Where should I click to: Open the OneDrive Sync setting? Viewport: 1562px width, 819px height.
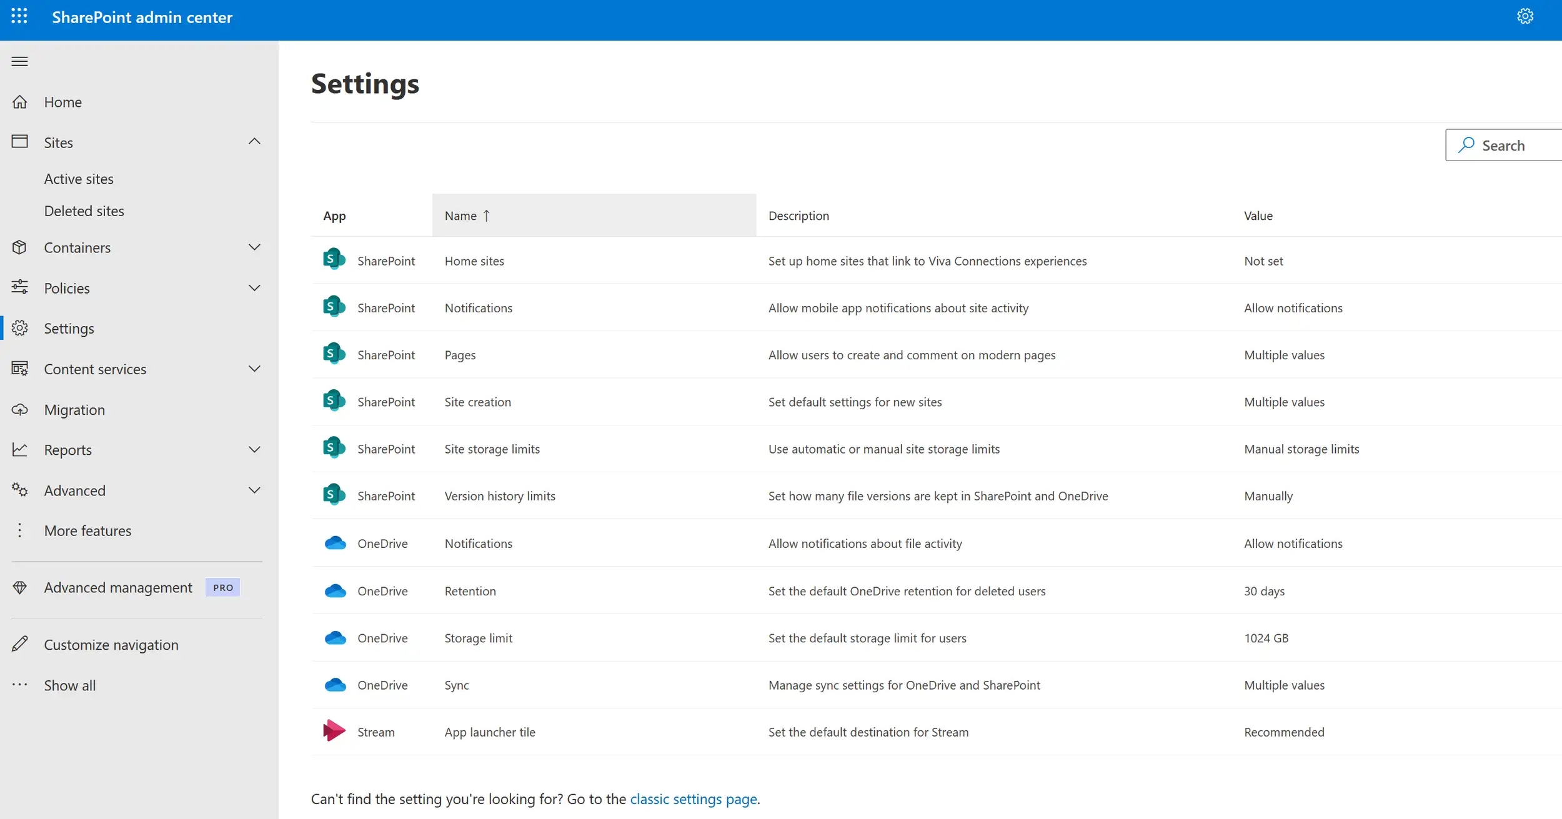tap(456, 685)
